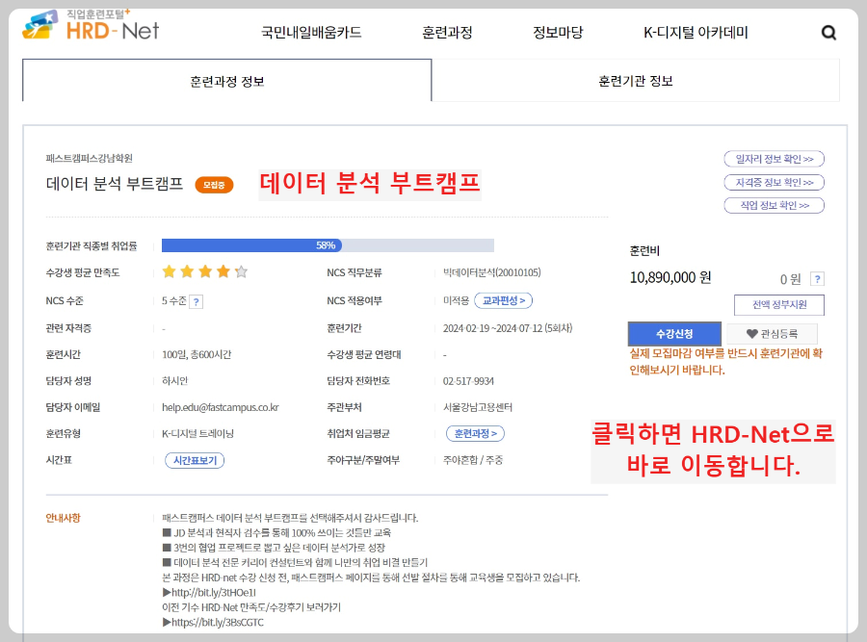Open the 일자리 정보 확인 link

coord(775,159)
